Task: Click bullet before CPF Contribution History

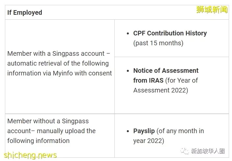Action: pyautogui.click(x=128, y=33)
